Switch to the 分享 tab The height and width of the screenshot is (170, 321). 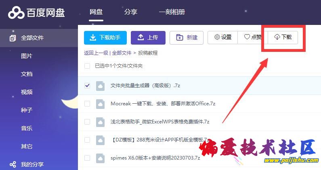tap(130, 12)
